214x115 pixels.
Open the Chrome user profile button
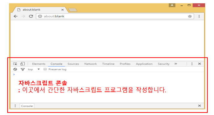(x=172, y=5)
